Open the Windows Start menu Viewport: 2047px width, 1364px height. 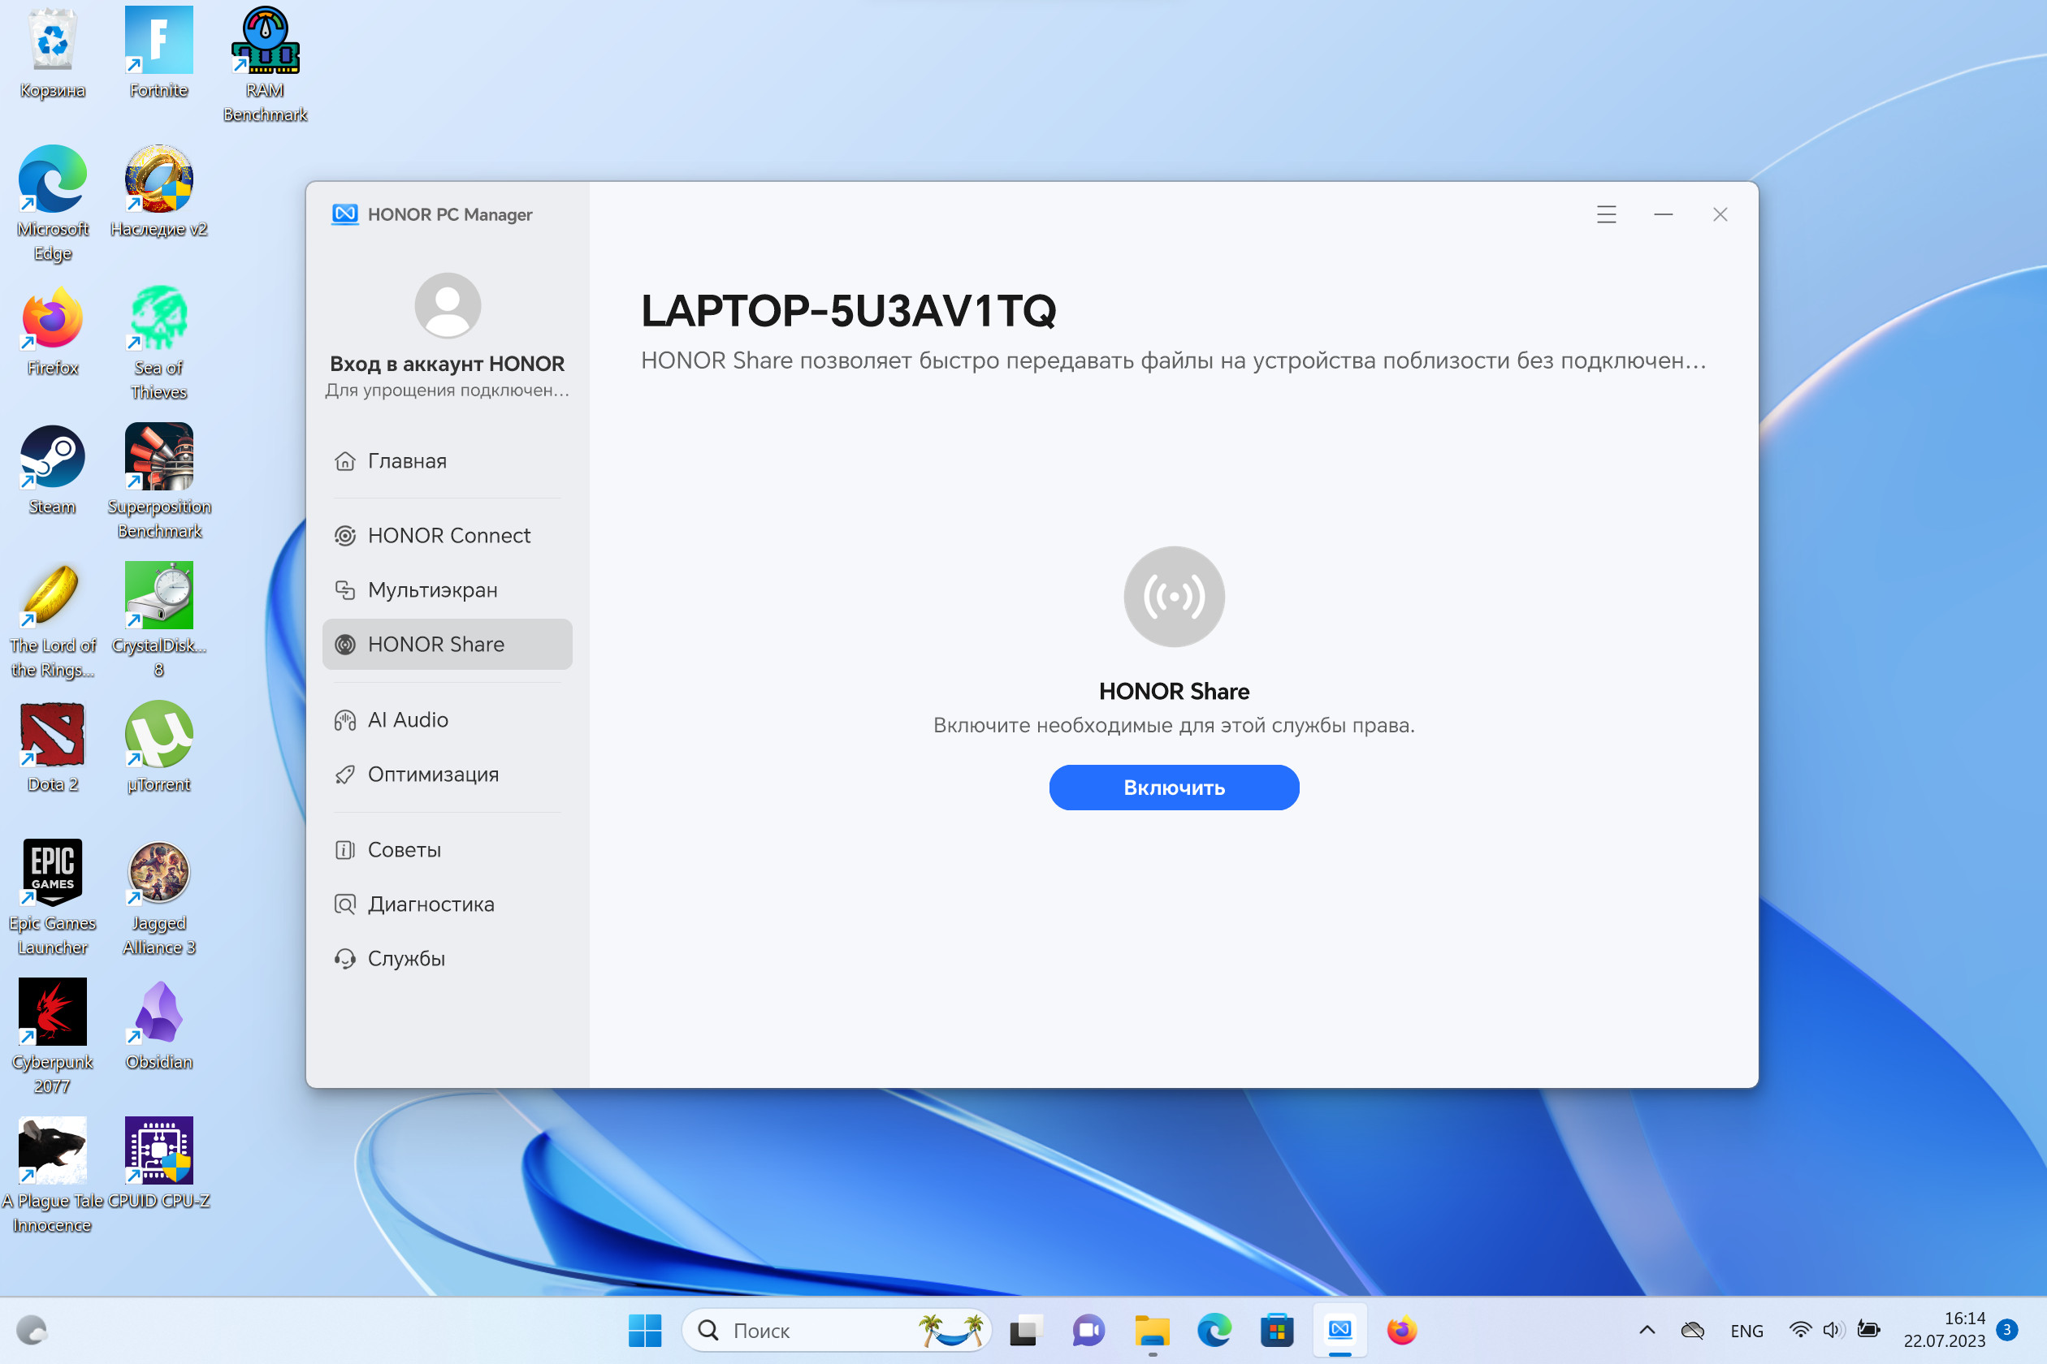pos(645,1330)
